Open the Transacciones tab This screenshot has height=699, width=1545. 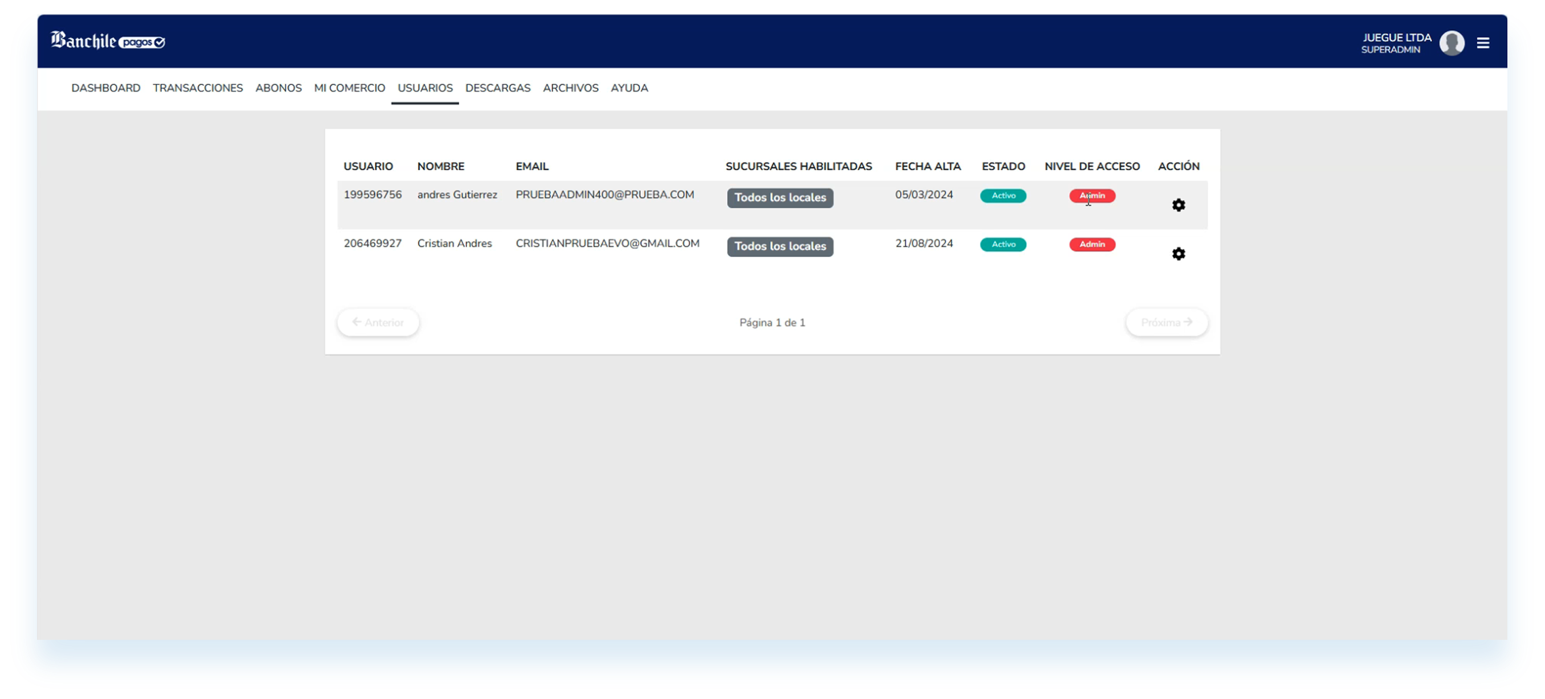198,88
